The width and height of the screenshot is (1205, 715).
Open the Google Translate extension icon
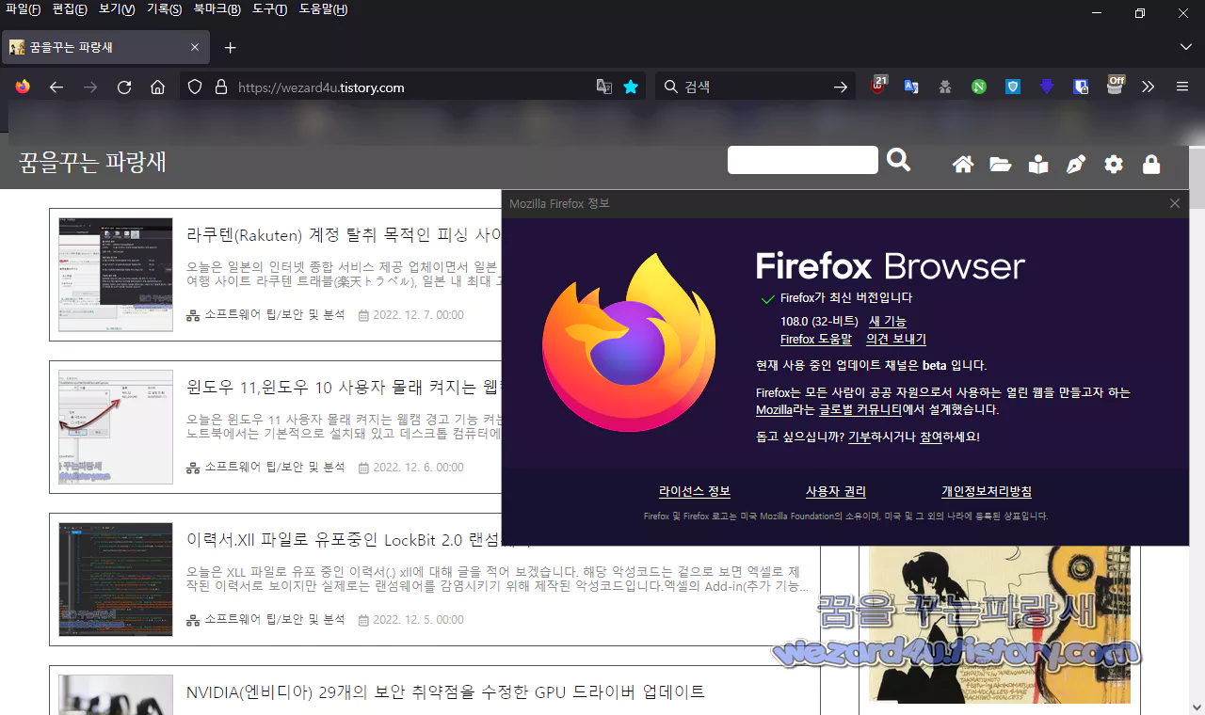point(911,87)
